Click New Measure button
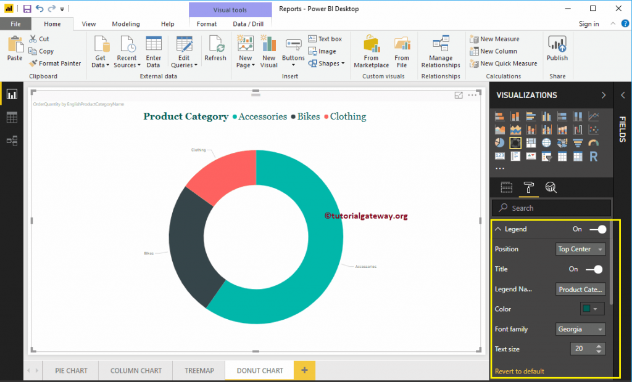The height and width of the screenshot is (382, 632). [494, 39]
